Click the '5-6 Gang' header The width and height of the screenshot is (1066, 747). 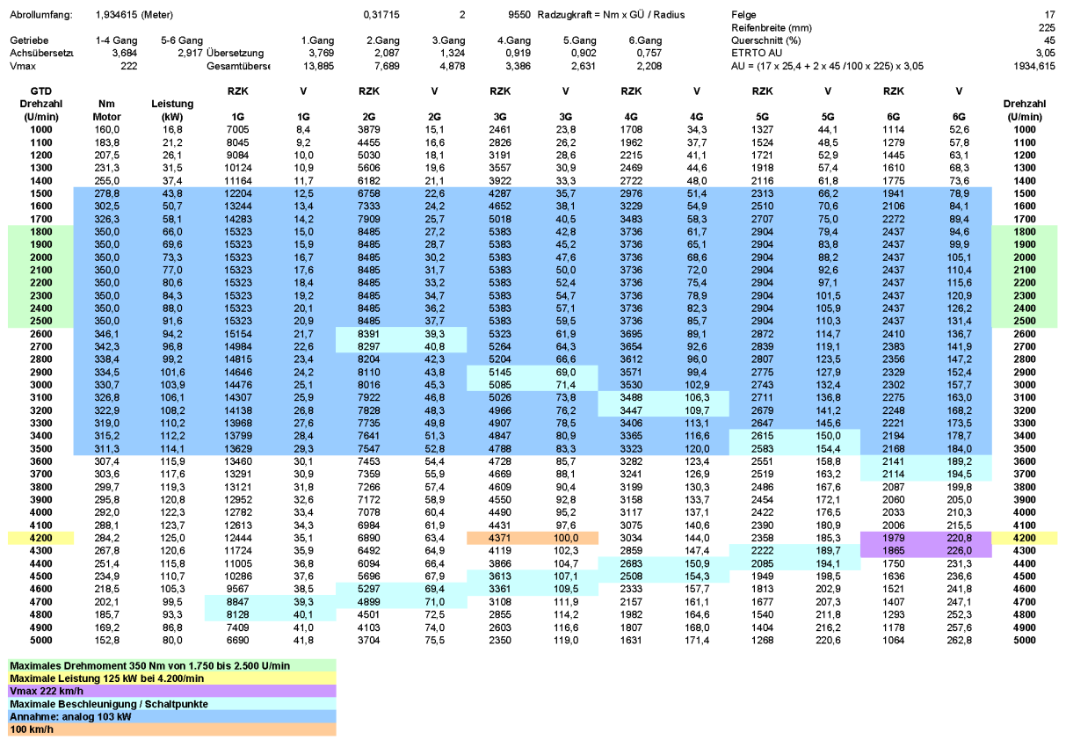(x=182, y=40)
